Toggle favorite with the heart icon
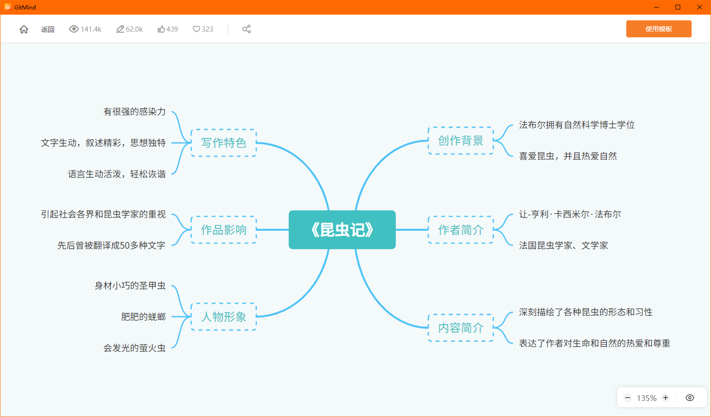The image size is (711, 417). (196, 29)
